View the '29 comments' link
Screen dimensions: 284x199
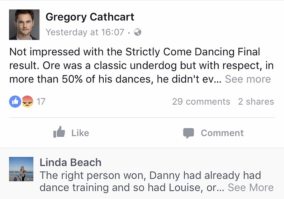click(201, 101)
